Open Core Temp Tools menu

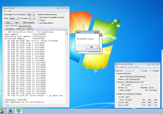[131, 67]
